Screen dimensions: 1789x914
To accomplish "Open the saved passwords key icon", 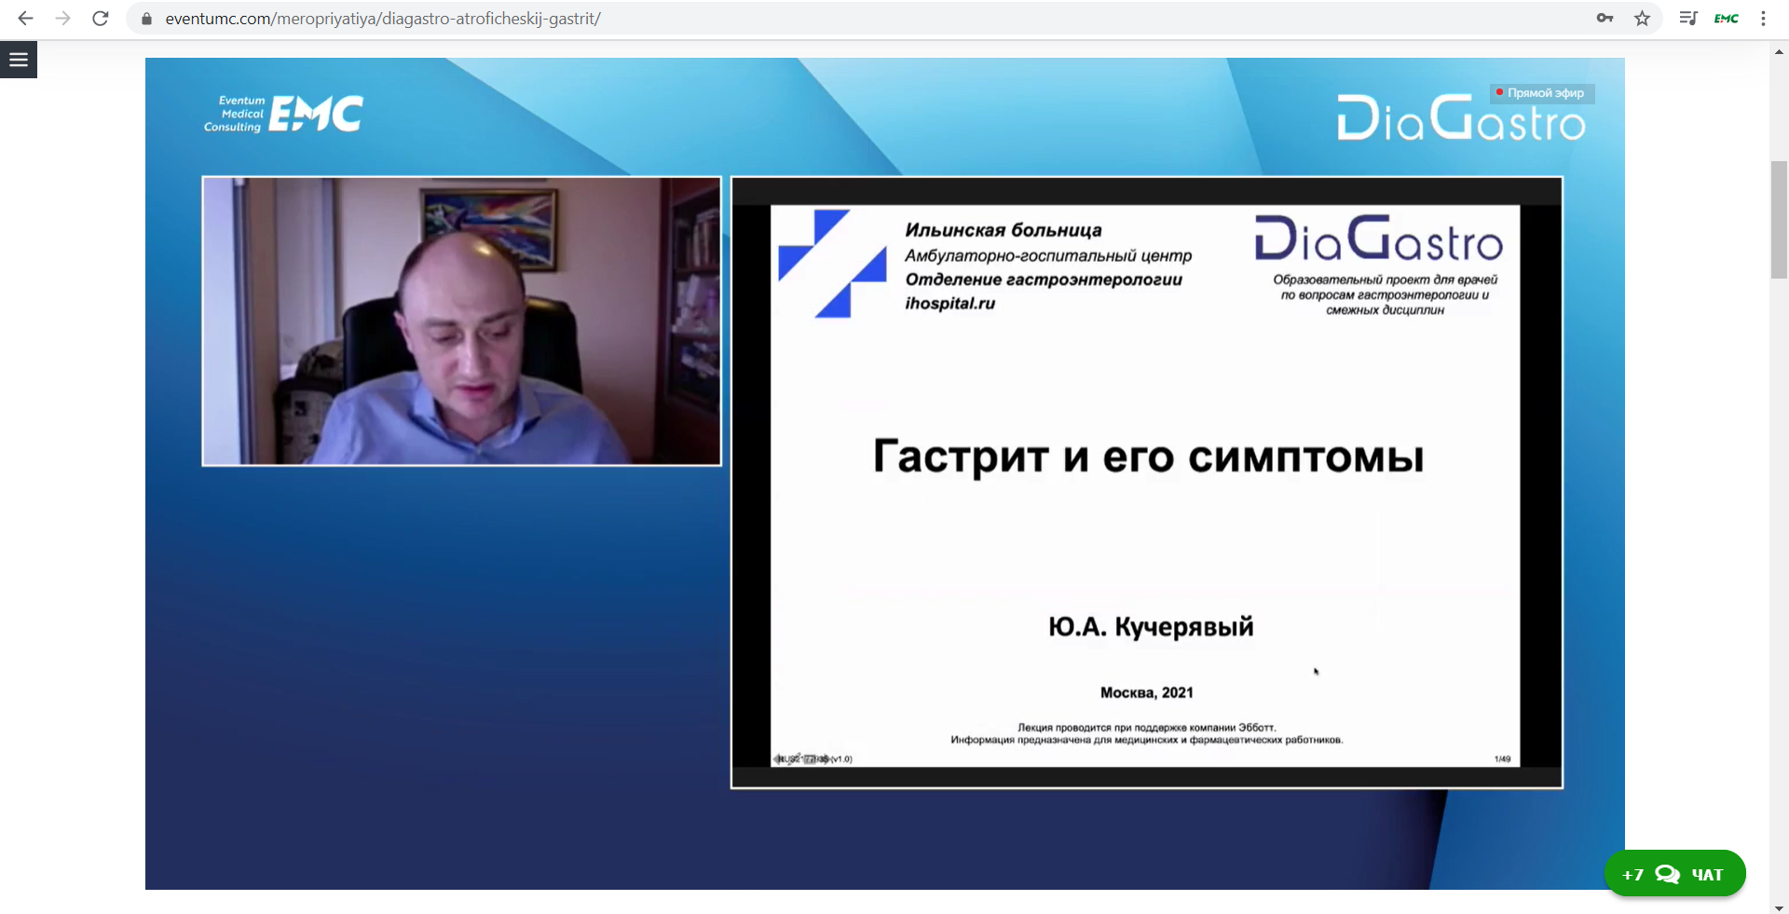I will (1605, 19).
